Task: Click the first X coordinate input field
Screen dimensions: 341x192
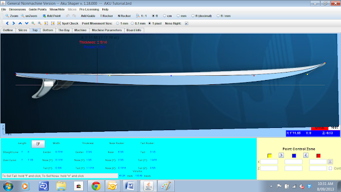Action: pyautogui.click(x=269, y=162)
